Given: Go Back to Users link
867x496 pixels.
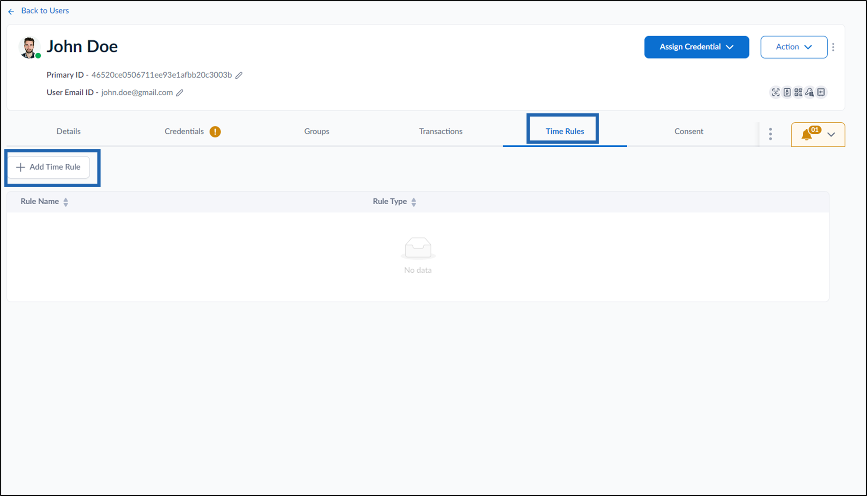Looking at the screenshot, I should point(45,11).
